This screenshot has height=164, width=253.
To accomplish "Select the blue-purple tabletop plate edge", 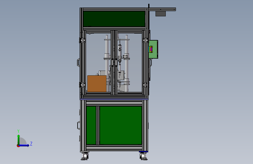I will 114,99.
